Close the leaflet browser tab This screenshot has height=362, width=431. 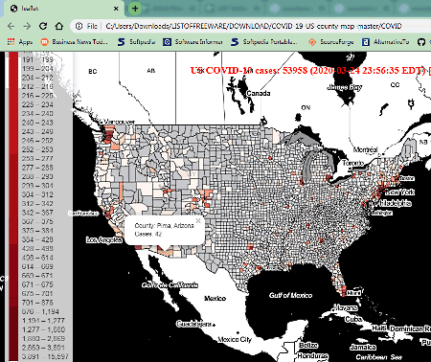[x=116, y=9]
